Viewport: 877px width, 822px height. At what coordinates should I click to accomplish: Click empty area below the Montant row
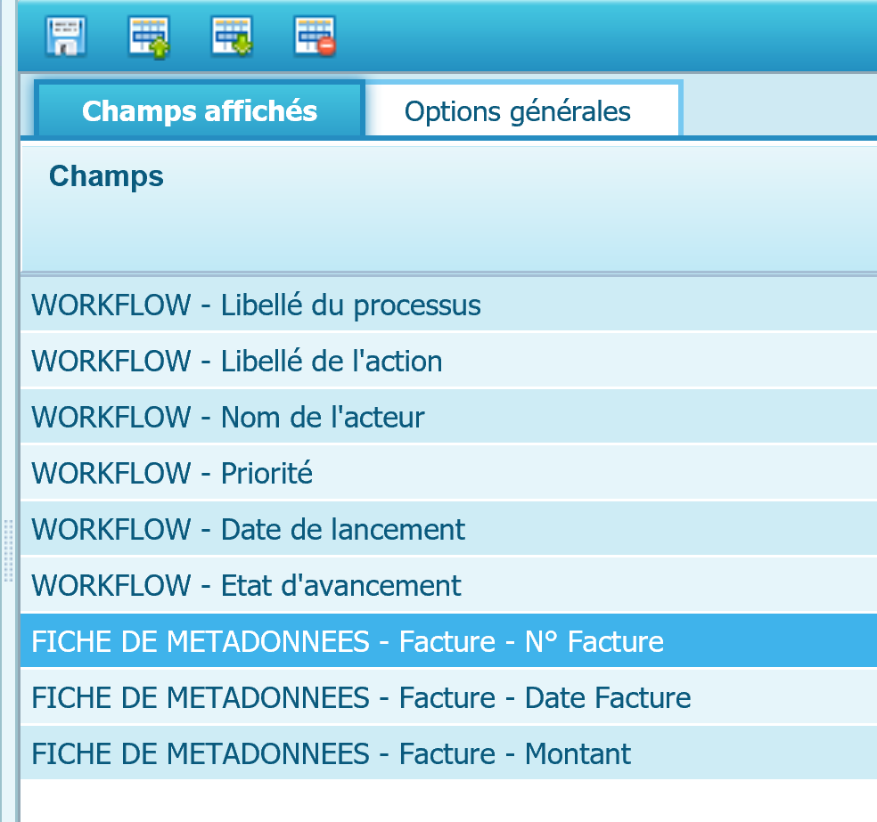tap(446, 800)
